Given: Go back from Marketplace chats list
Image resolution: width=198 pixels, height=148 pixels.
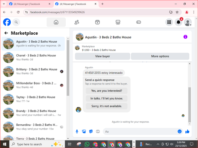Looking at the screenshot, I should pos(6,33).
